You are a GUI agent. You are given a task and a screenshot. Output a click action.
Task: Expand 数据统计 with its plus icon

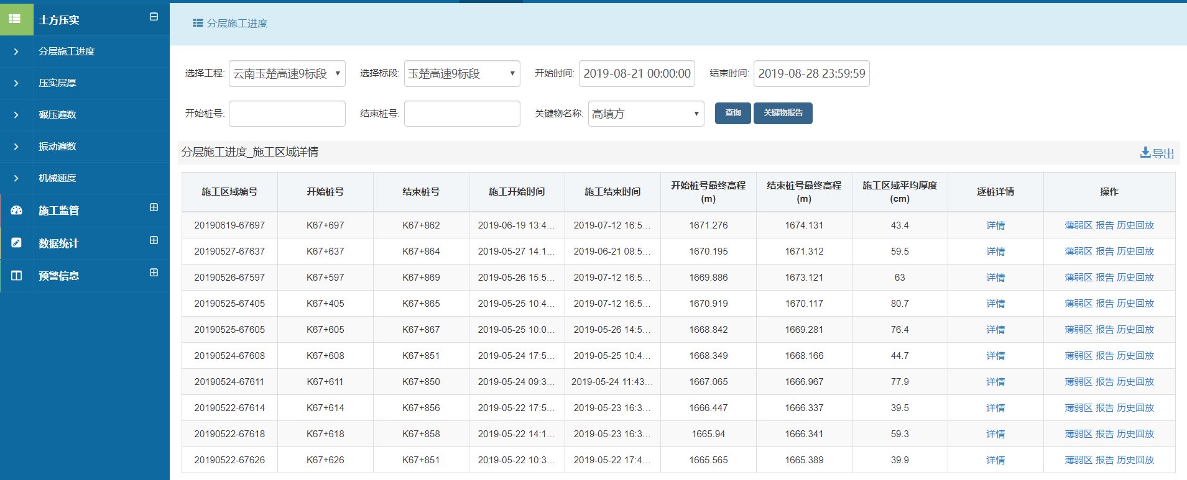pos(154,240)
